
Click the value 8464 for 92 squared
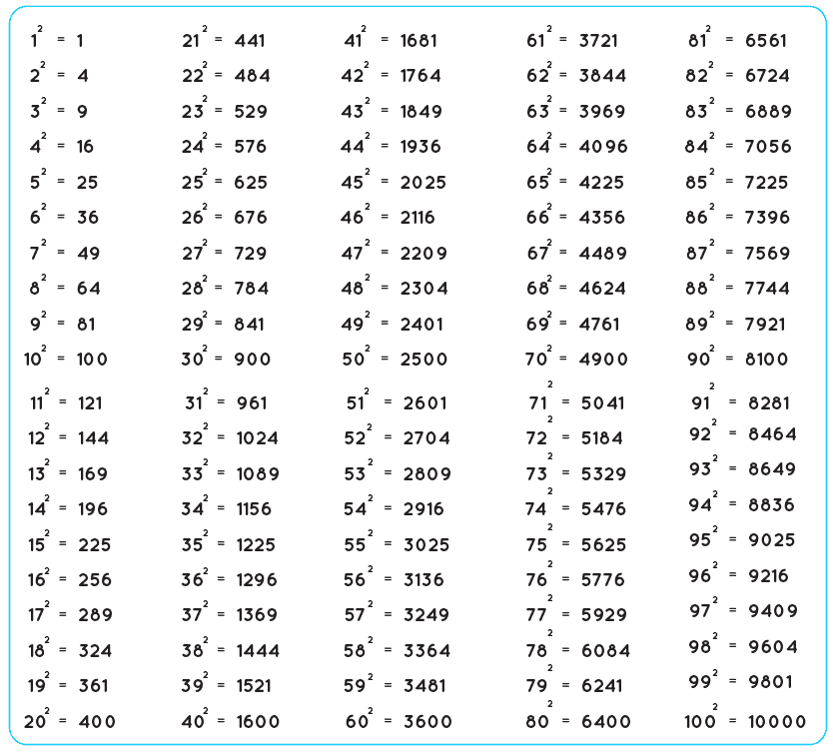772,434
